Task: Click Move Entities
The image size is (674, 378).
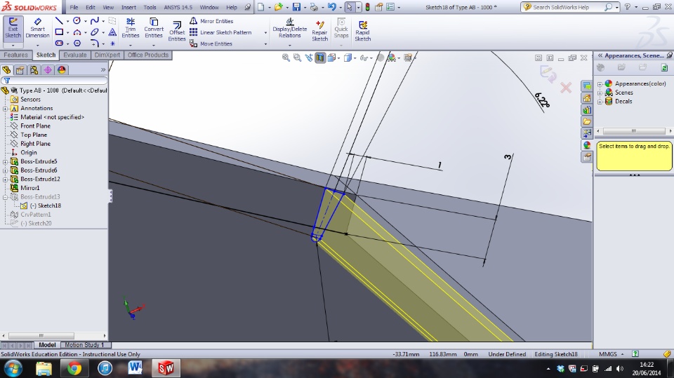Action: click(211, 43)
